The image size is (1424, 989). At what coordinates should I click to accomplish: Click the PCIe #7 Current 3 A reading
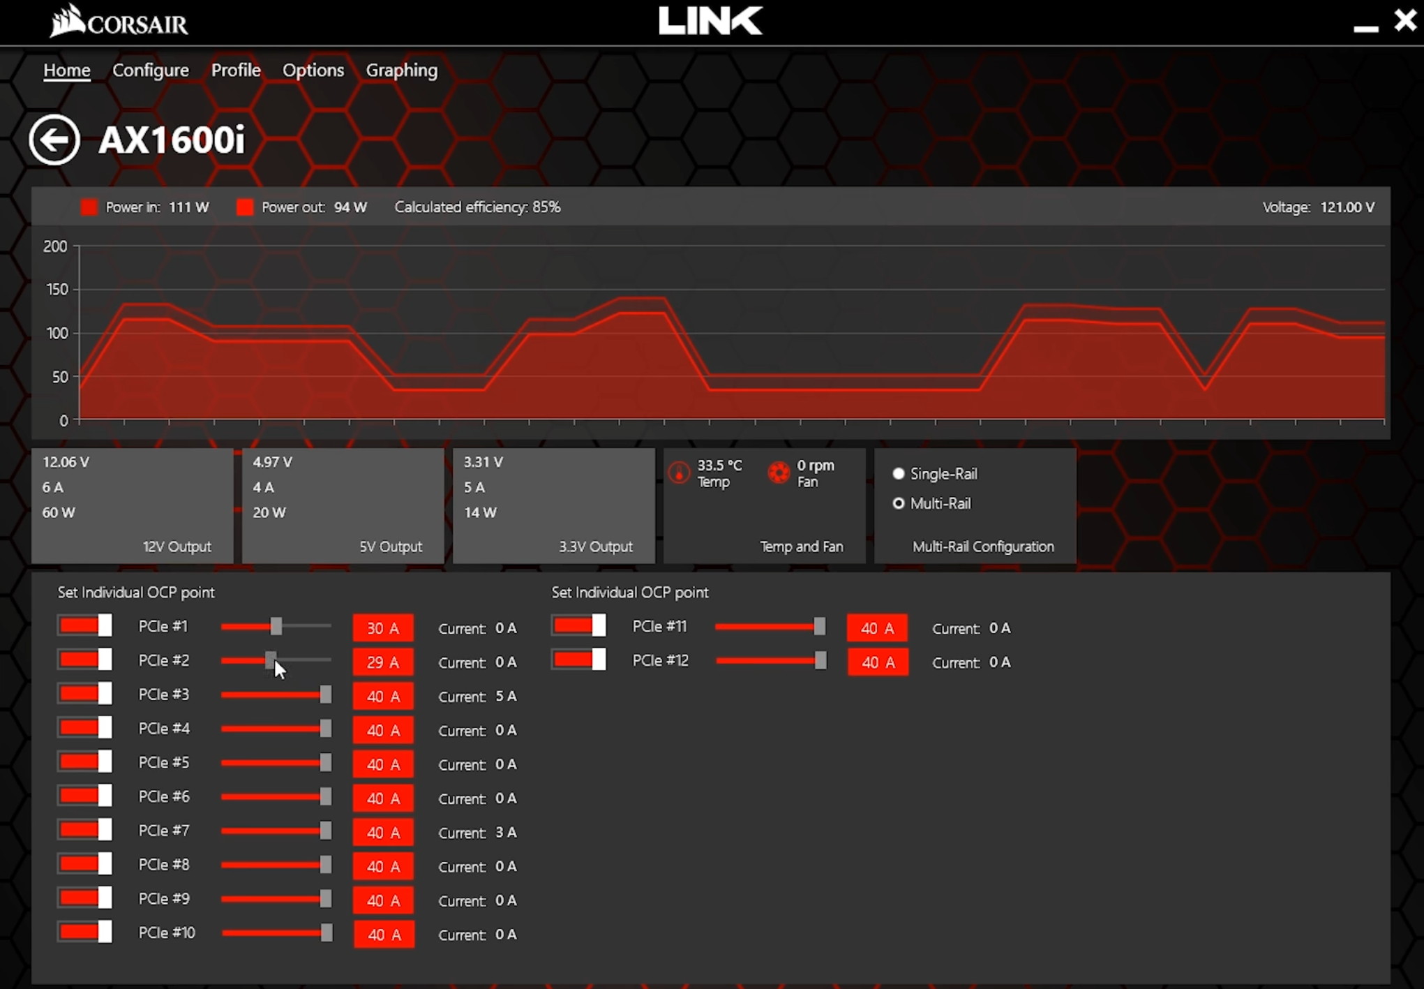[478, 833]
